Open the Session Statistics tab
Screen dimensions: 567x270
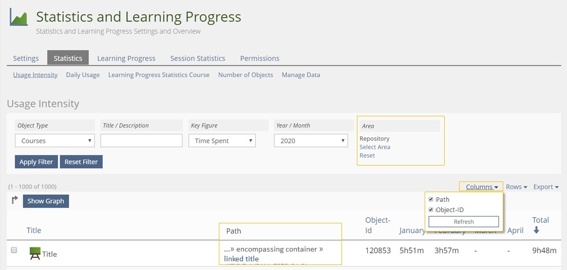198,58
